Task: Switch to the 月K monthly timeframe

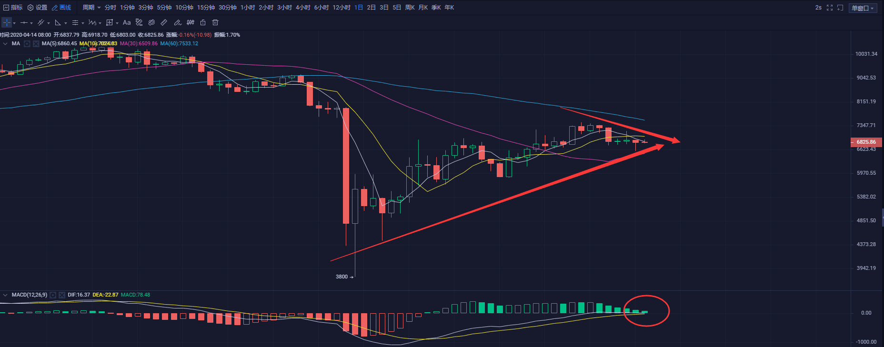Action: tap(423, 8)
